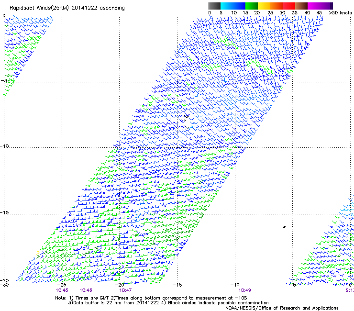Image resolution: width=354 pixels, height=311 pixels.
Task: Click the note 'Data buffer is 22 hrs from 20141222'
Action: 114,303
